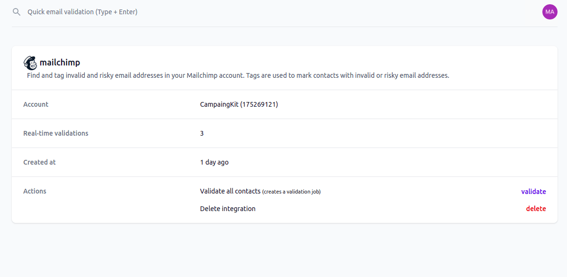Screen dimensions: 567x277
Task: Click the Created at label
Action: pyautogui.click(x=39, y=162)
